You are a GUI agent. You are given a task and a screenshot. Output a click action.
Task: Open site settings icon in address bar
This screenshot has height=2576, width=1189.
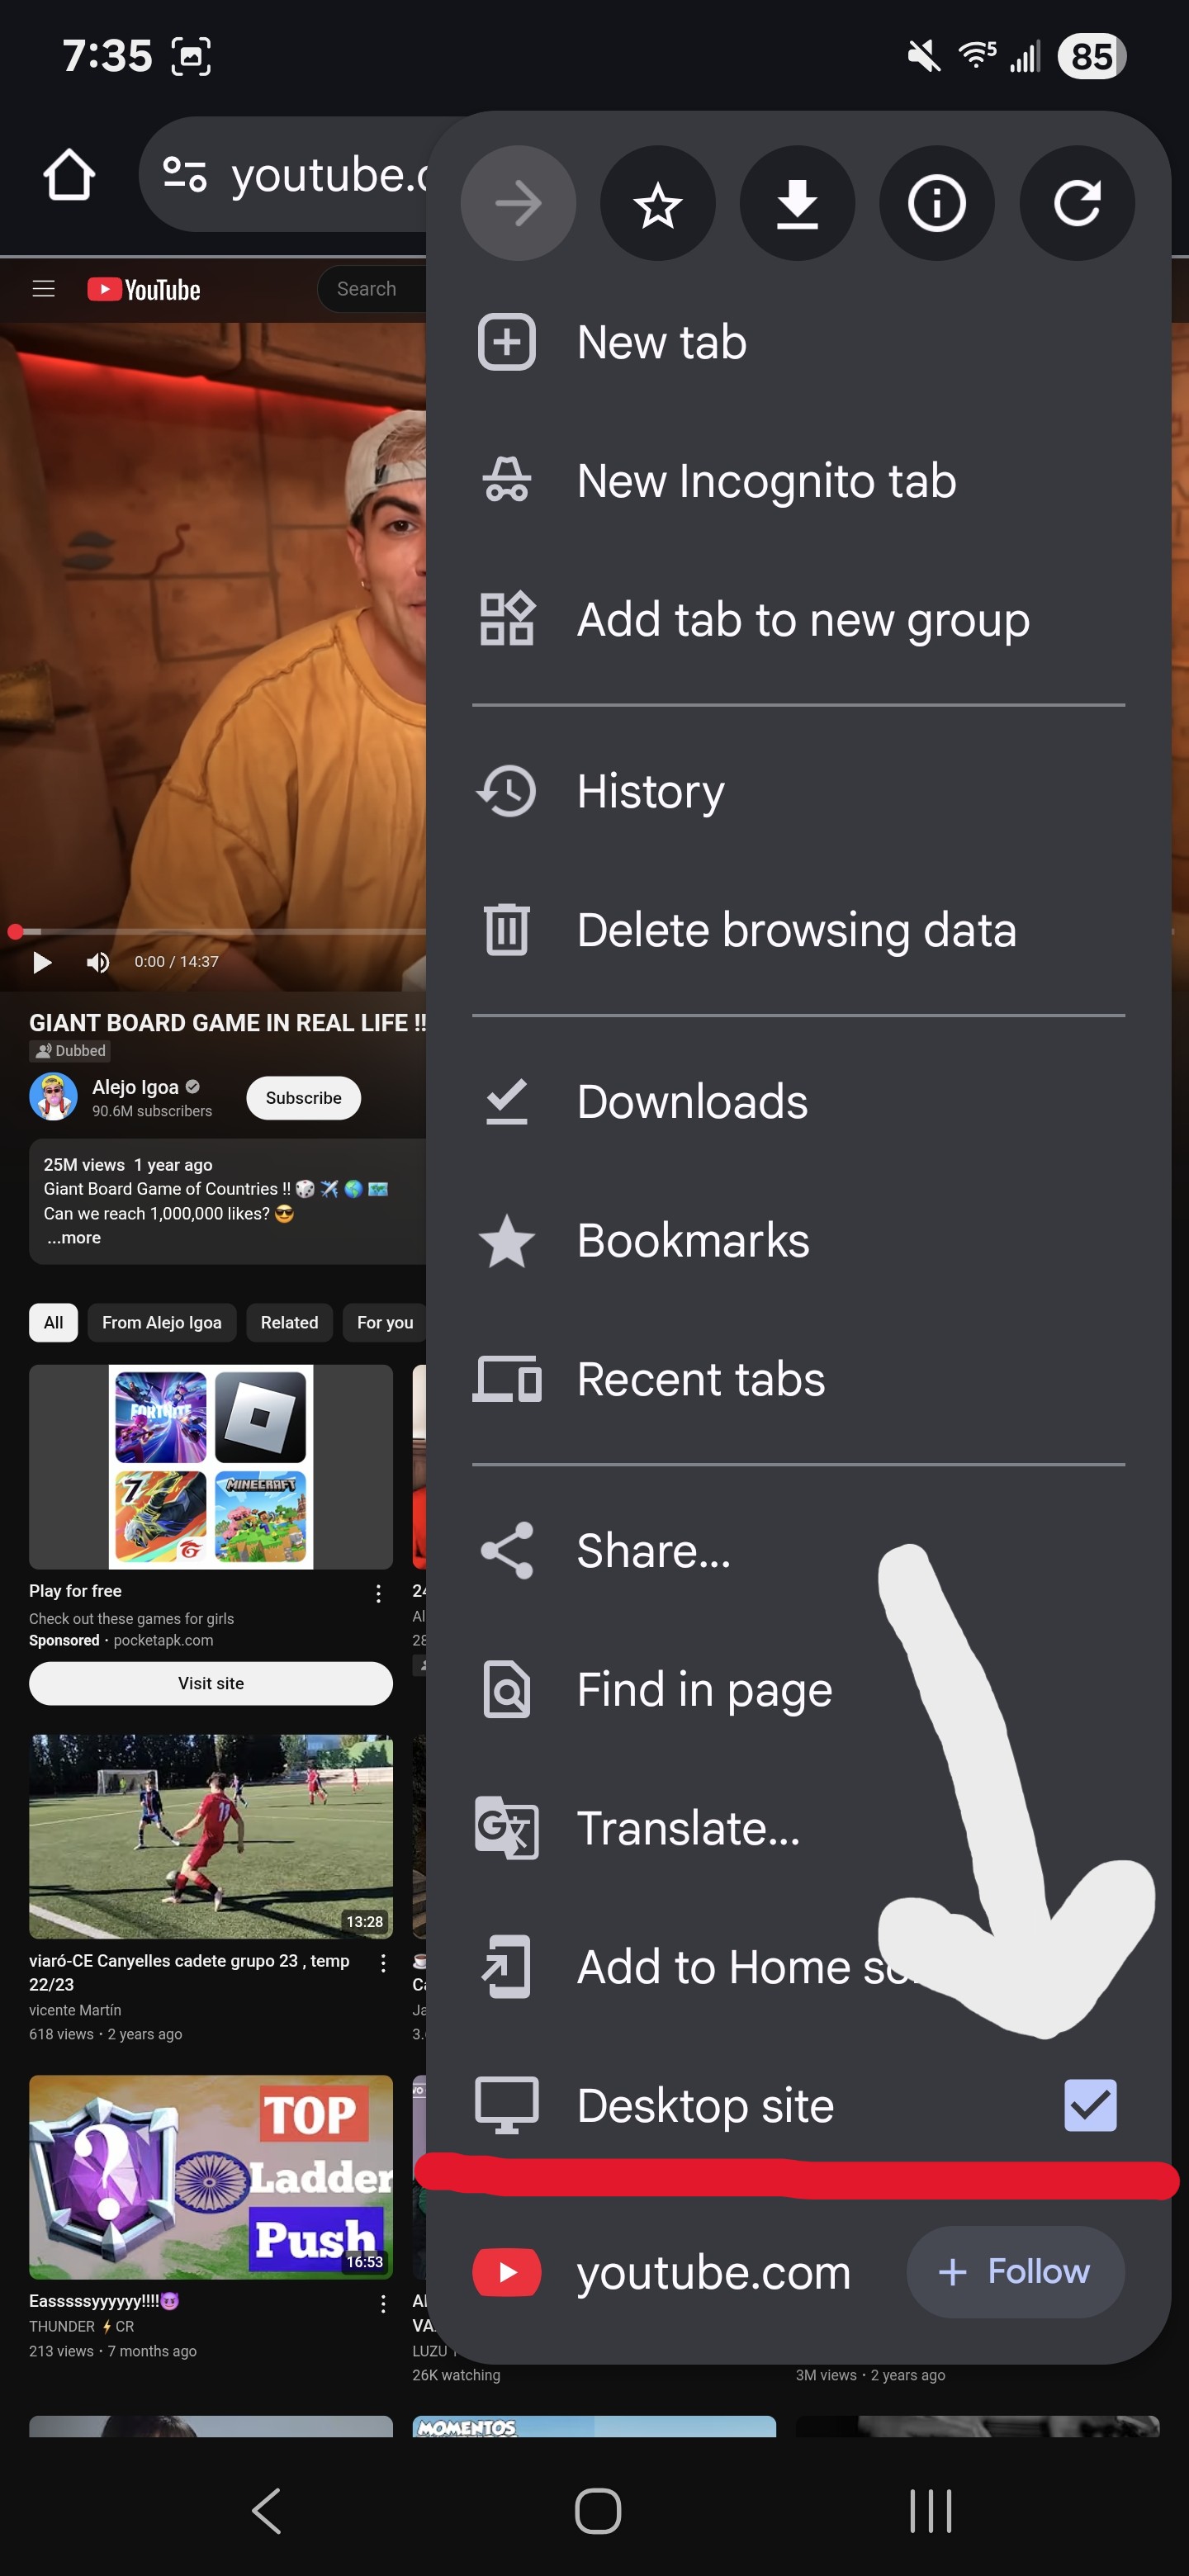(185, 175)
